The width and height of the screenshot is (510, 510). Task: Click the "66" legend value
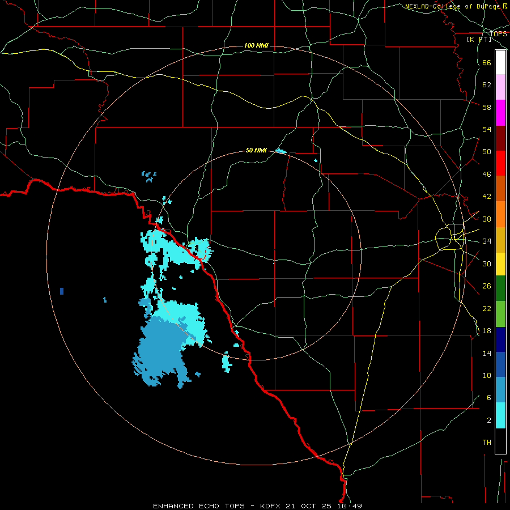[x=487, y=62]
